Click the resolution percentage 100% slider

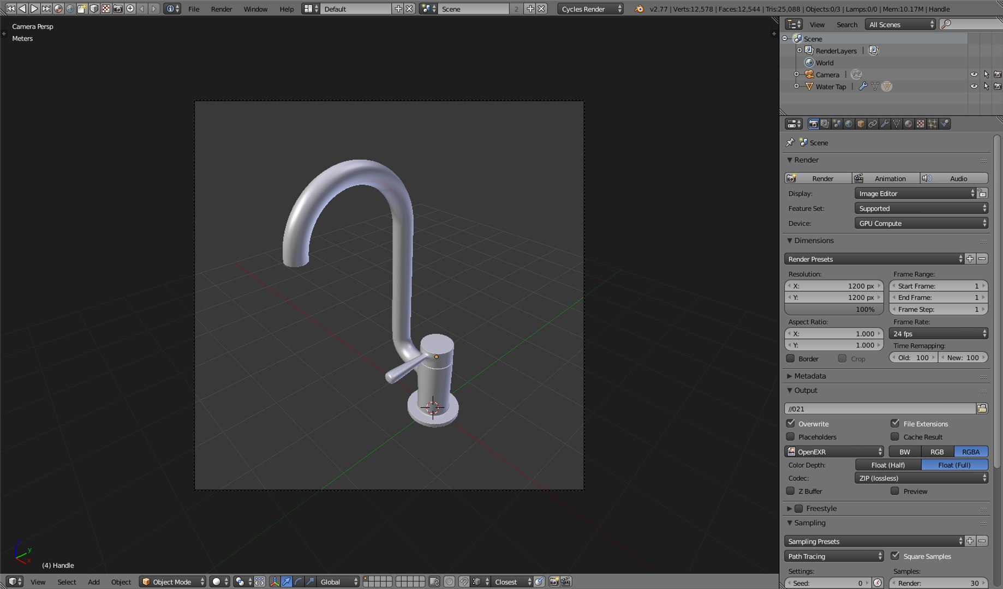click(834, 309)
